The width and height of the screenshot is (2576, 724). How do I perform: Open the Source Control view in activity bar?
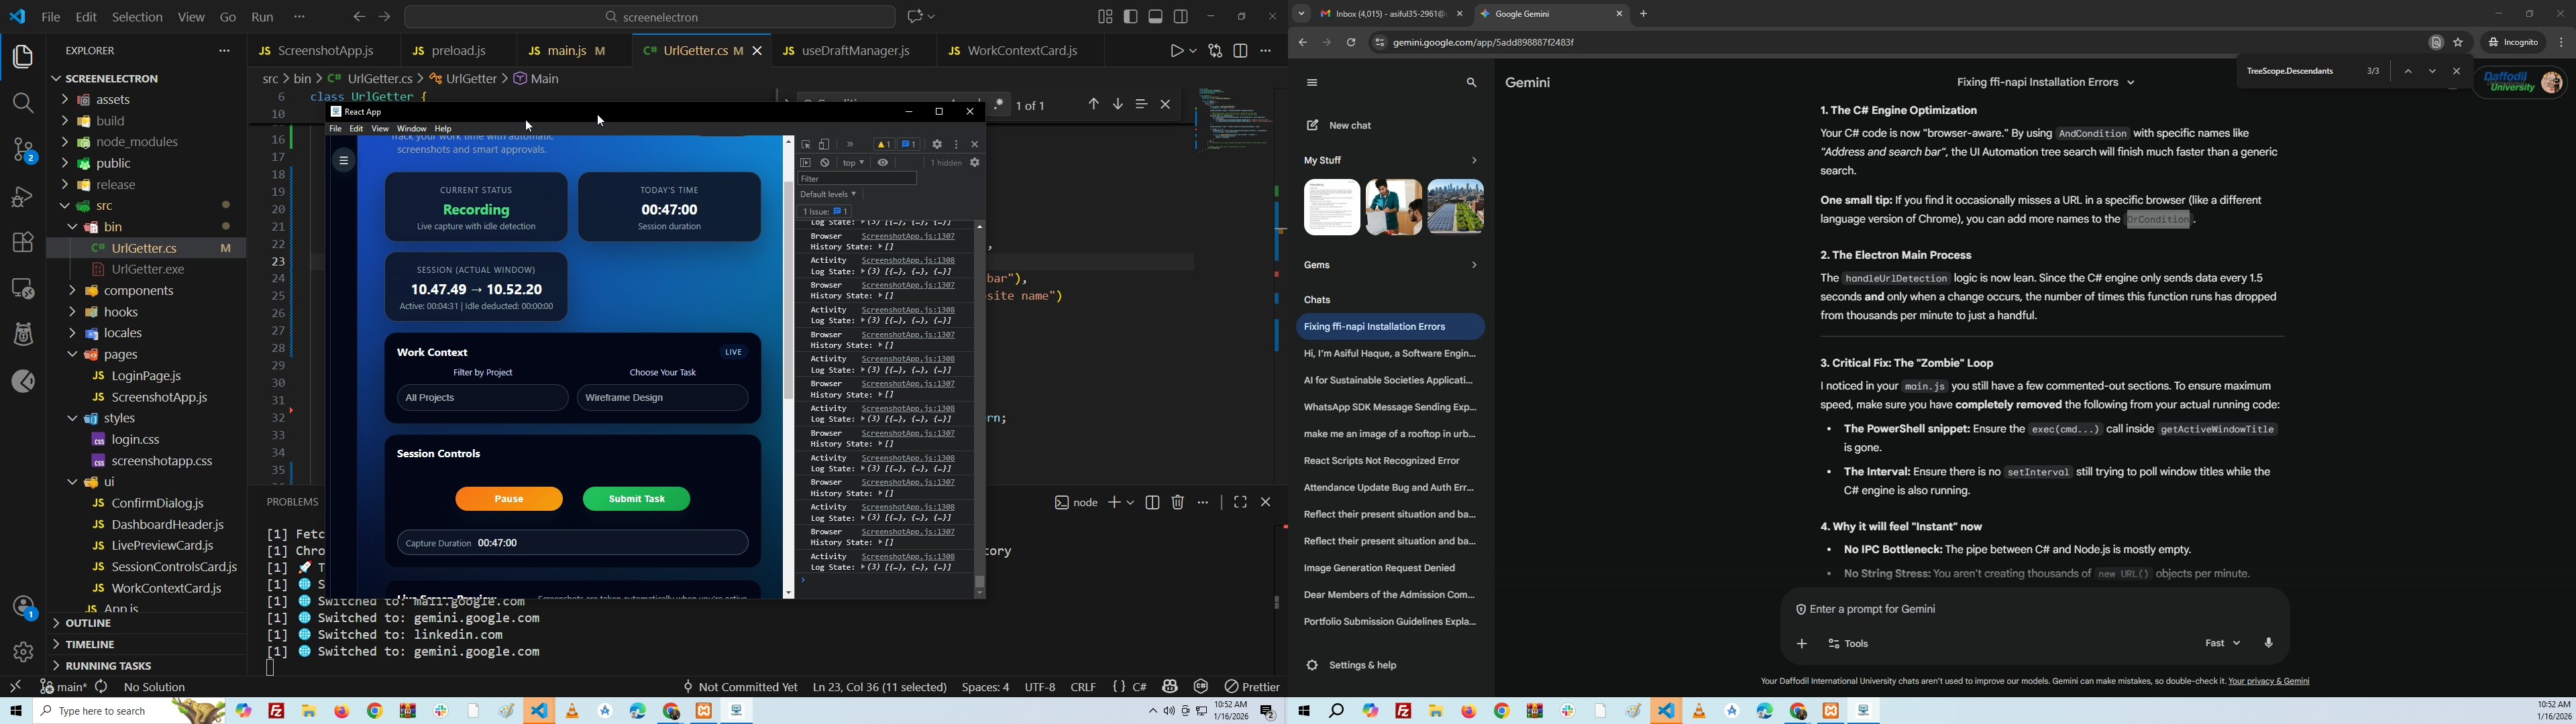23,150
